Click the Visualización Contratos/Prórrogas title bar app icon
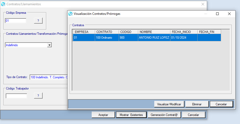This screenshot has height=124, width=240. coord(70,14)
